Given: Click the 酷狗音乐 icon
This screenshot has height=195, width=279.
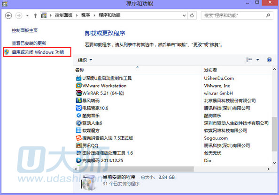Looking at the screenshot, I should click(78, 116).
